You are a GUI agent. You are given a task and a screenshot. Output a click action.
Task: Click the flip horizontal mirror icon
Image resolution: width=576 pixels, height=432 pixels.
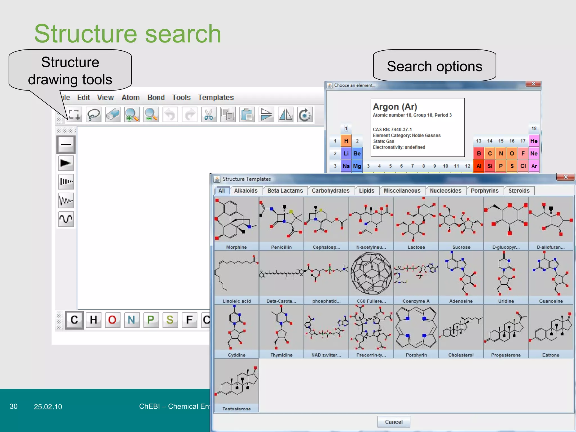[285, 115]
